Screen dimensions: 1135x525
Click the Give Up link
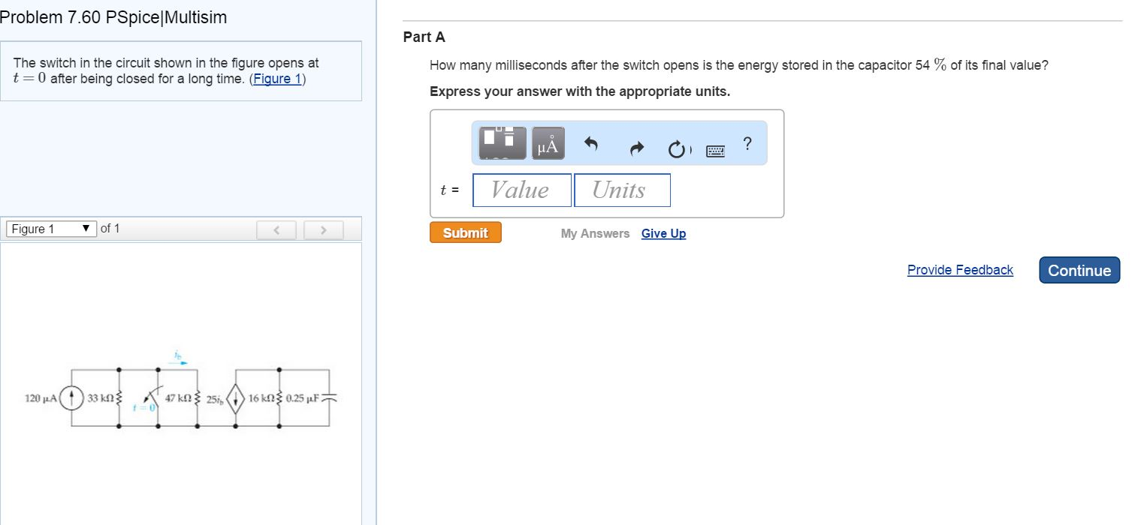(x=663, y=233)
